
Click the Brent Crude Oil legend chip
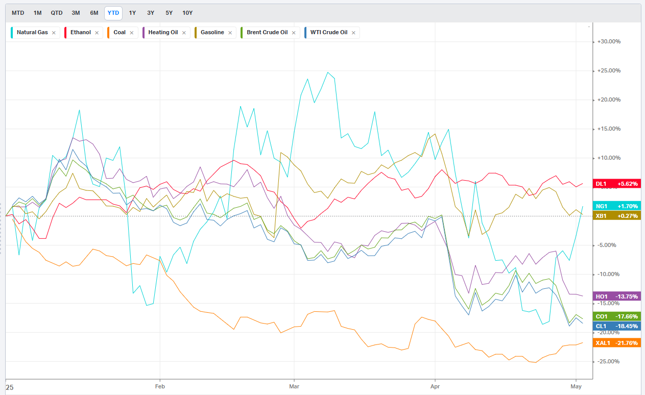[270, 33]
